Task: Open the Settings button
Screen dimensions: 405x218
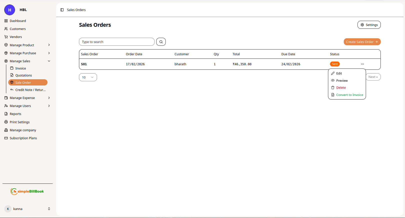Action: coord(369,25)
